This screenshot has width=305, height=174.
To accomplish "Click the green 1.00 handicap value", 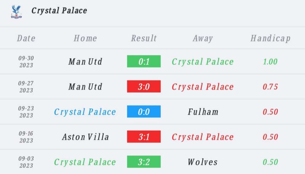I will point(270,62).
